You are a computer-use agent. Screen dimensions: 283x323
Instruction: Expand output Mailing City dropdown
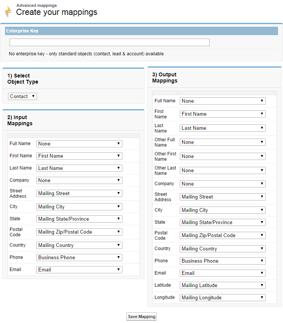[x=223, y=210]
